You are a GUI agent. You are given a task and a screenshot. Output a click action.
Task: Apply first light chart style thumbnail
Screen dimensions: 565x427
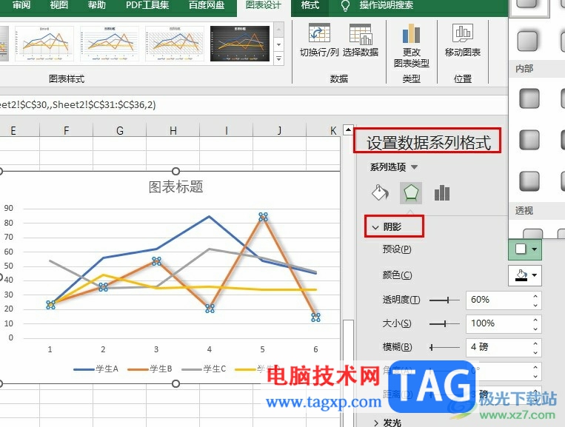44,44
